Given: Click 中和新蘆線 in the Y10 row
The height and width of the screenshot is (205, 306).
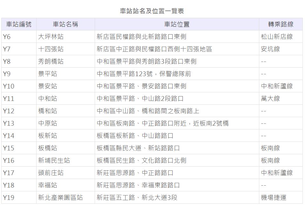Looking at the screenshot, I should click(277, 86).
